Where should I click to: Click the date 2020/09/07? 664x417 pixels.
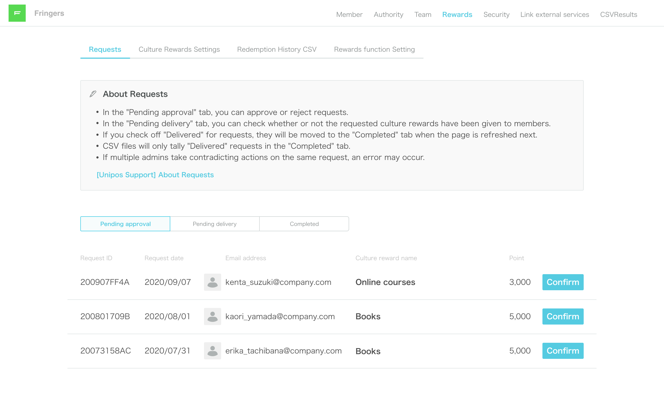point(168,282)
